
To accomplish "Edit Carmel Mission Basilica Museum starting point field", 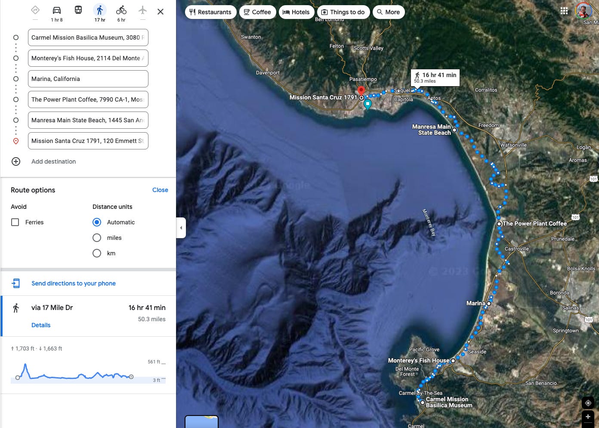I will click(x=88, y=37).
